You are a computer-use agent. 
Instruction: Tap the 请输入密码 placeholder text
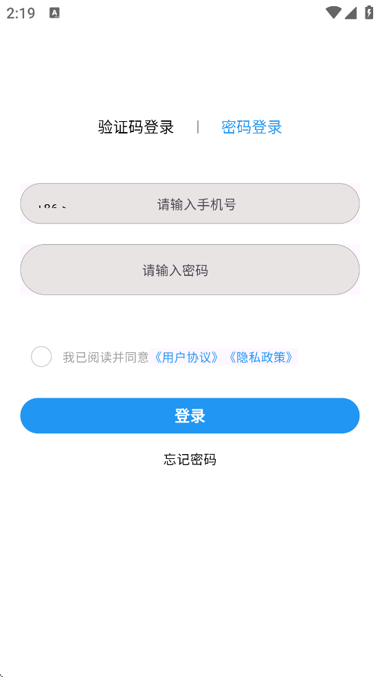tap(175, 270)
